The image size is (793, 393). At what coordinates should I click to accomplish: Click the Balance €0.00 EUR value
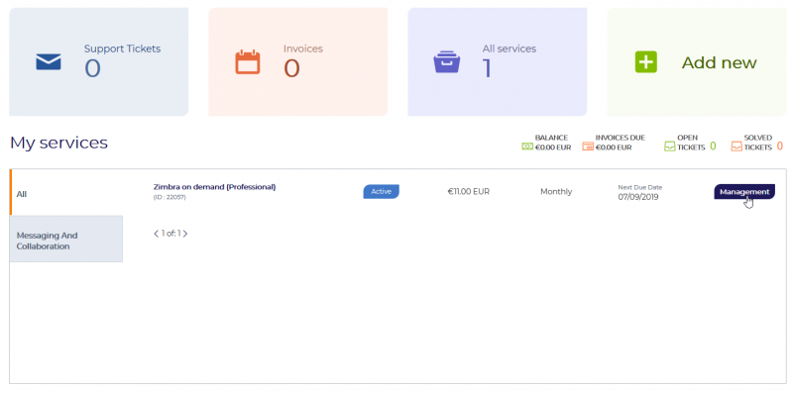tap(553, 148)
